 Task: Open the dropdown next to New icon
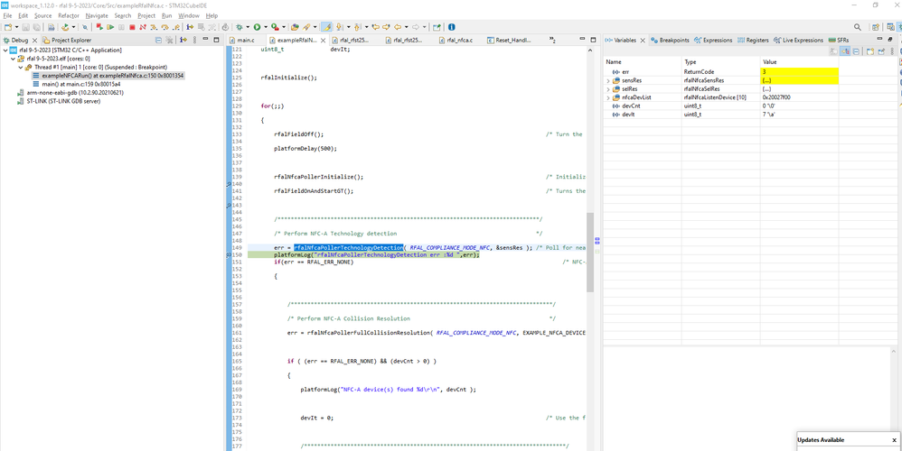point(16,27)
